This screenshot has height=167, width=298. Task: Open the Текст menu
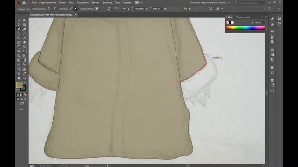coord(72,3)
